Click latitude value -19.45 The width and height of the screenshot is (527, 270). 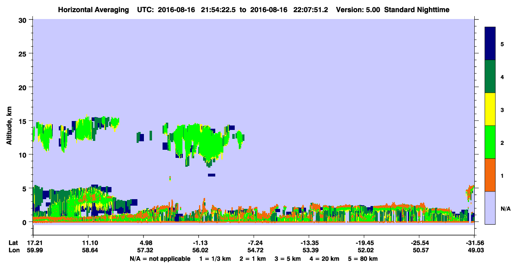pos(364,243)
